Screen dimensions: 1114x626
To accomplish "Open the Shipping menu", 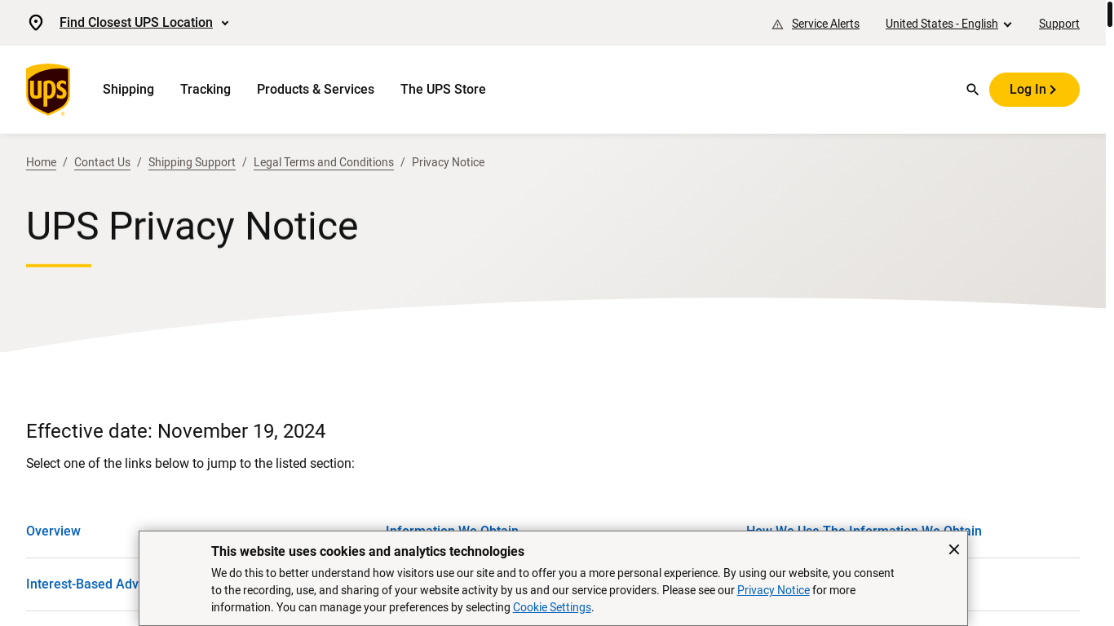I will [128, 90].
